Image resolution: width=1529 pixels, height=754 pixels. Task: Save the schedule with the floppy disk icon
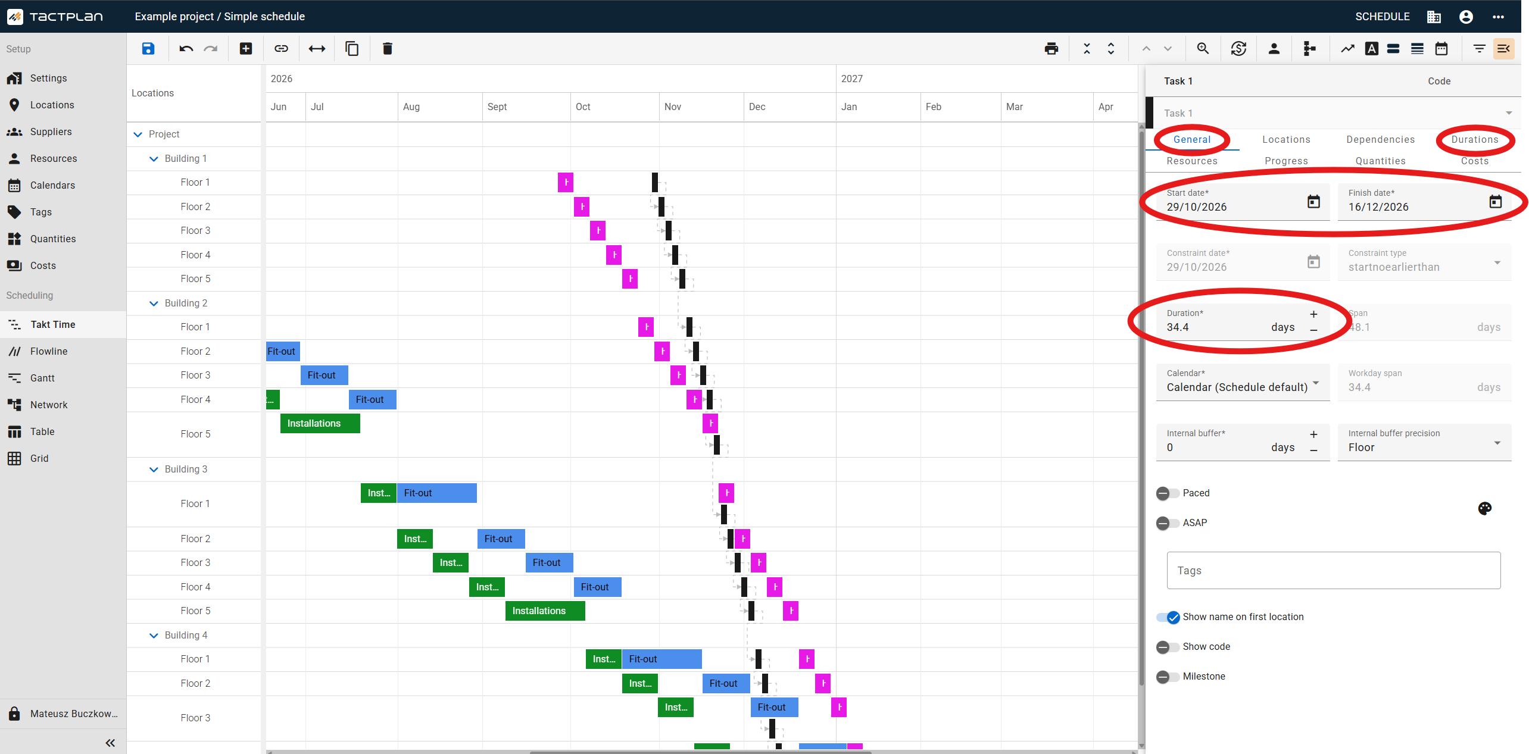(x=148, y=49)
